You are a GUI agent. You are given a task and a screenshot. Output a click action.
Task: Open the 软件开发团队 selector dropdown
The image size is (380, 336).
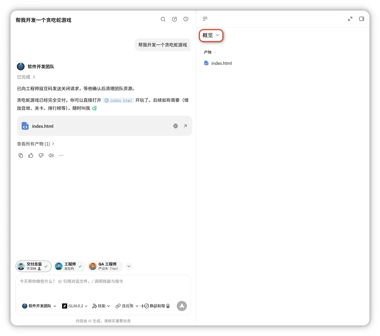[x=39, y=306]
